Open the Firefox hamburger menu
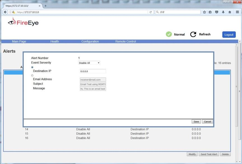242x164 pixels. coord(237,12)
